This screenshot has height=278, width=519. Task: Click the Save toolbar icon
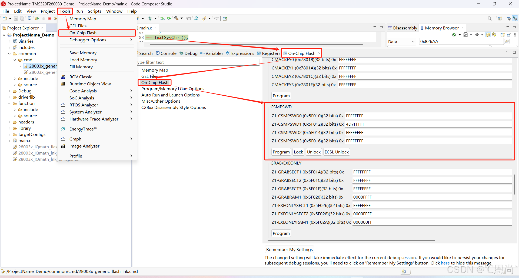[16, 18]
